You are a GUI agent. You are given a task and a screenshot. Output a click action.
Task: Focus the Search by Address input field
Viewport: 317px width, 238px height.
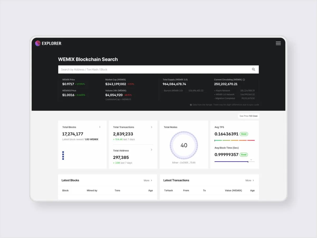coord(153,70)
